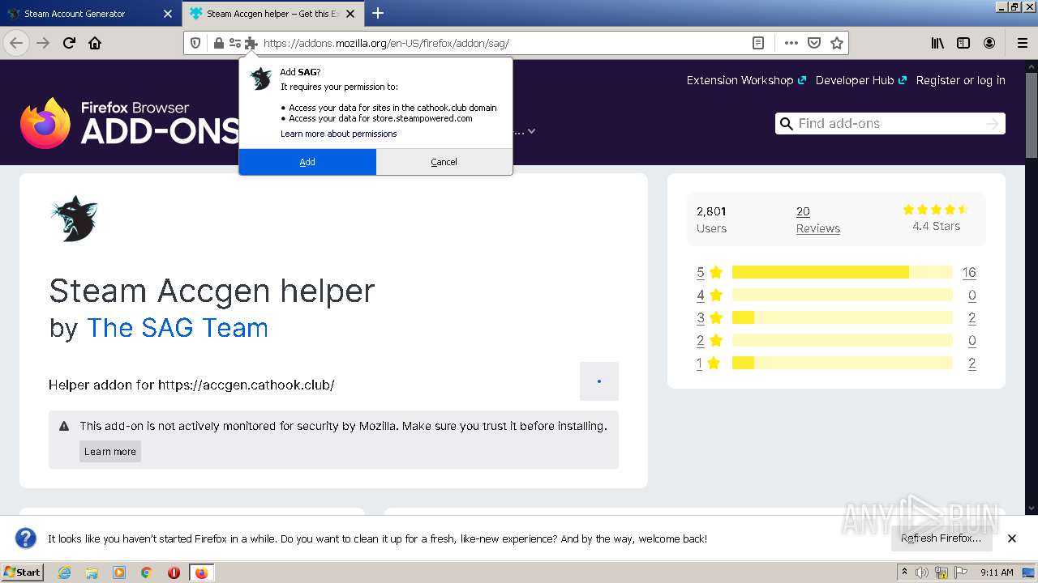Open File Explorer from taskbar

click(x=92, y=572)
